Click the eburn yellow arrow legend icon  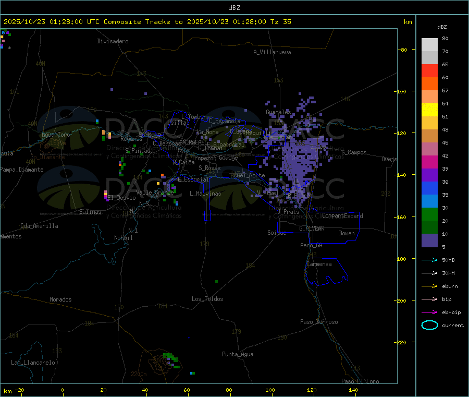click(x=429, y=286)
